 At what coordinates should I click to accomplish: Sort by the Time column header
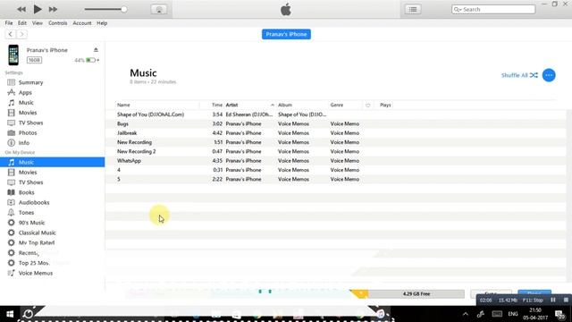(x=217, y=105)
